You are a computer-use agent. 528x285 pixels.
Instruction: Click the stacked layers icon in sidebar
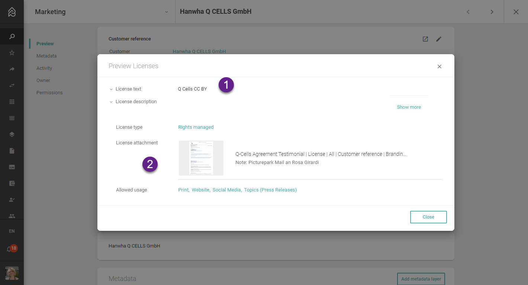coord(12,134)
